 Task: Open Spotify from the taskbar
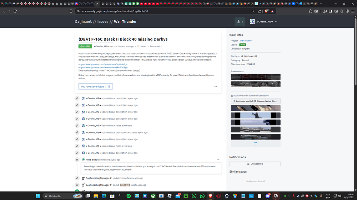pyautogui.click(x=129, y=196)
